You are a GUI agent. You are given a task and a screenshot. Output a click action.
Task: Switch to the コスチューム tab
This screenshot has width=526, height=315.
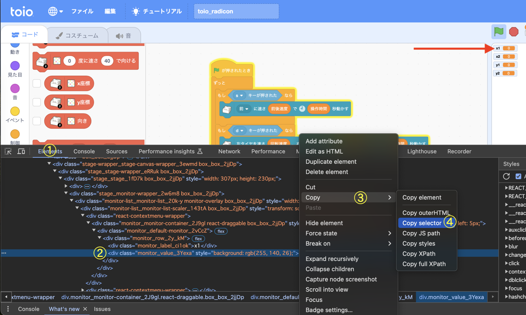77,35
